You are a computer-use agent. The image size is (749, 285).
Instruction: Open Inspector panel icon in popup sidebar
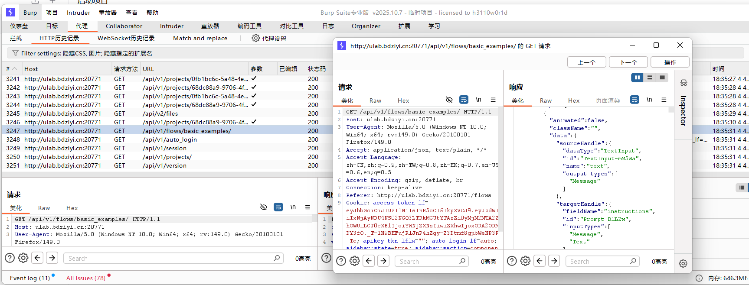(x=684, y=83)
